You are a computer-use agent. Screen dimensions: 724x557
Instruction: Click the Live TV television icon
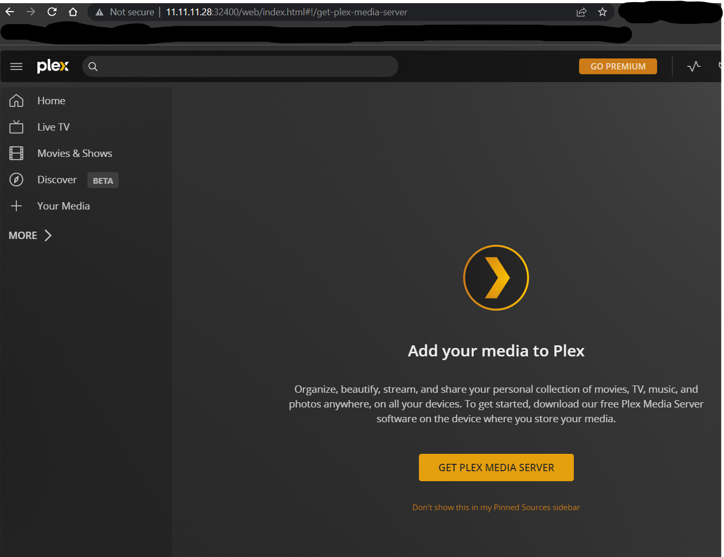coord(16,127)
